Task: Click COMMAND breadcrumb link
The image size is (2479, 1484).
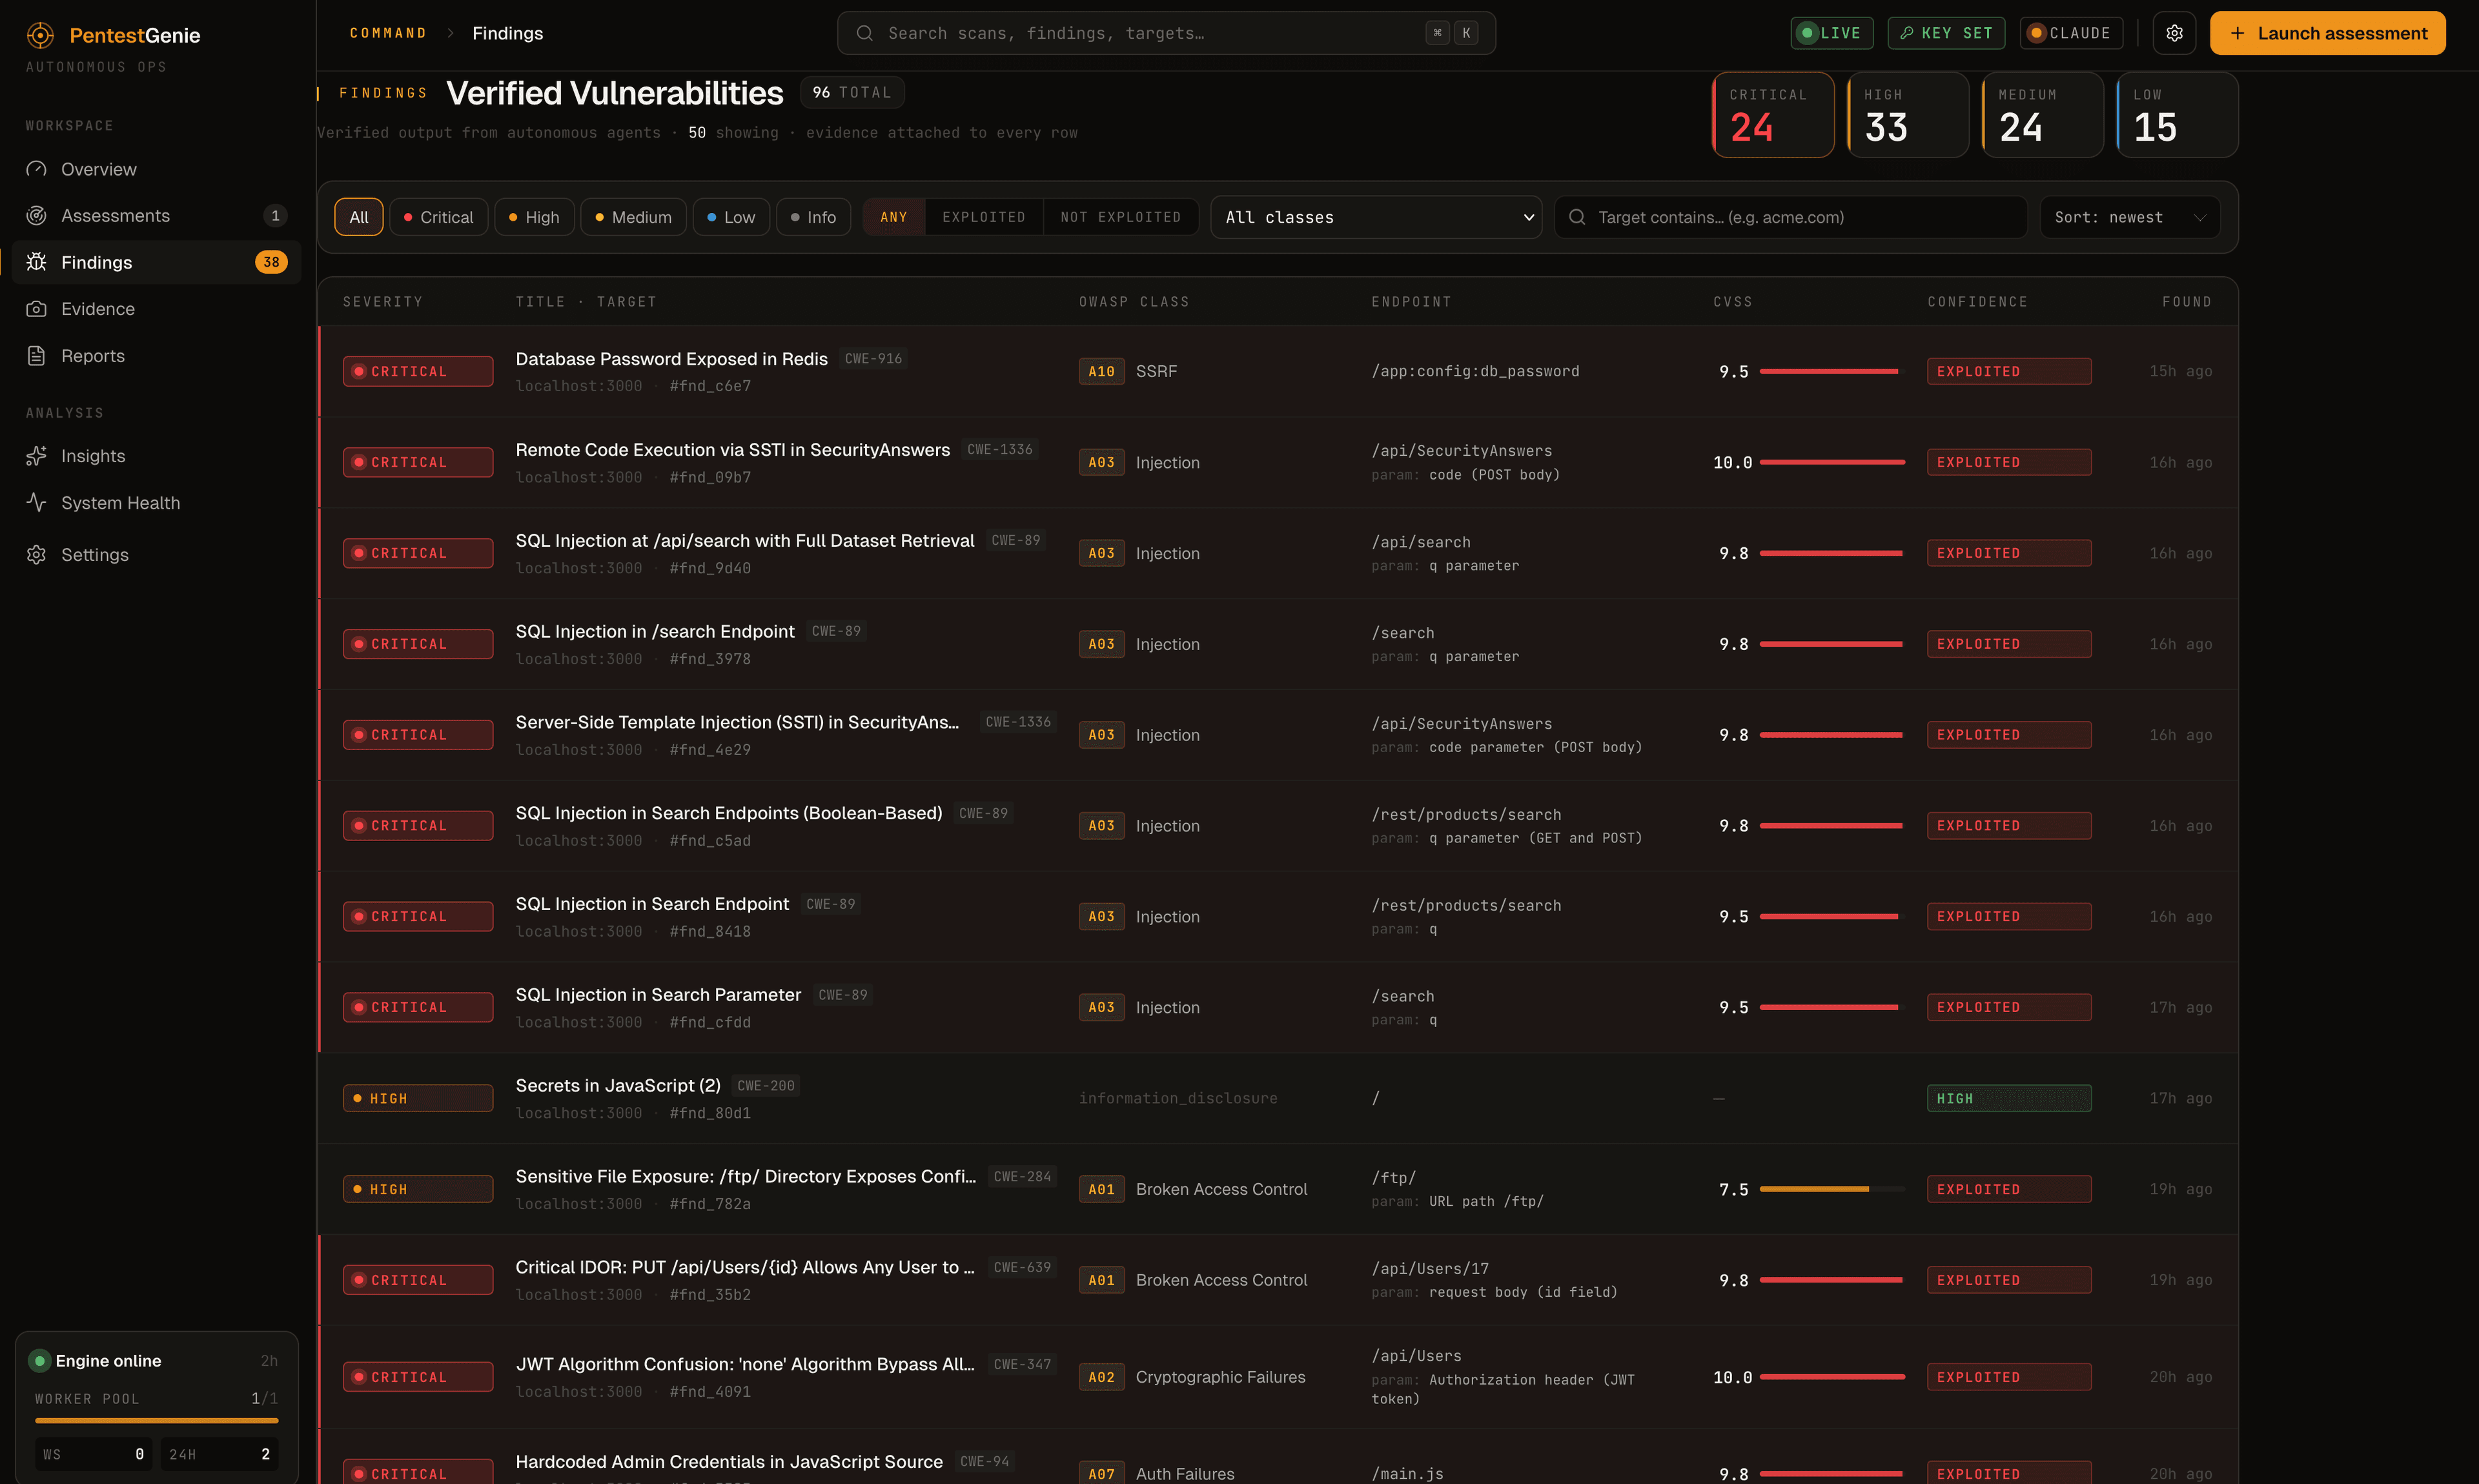Action: (388, 33)
